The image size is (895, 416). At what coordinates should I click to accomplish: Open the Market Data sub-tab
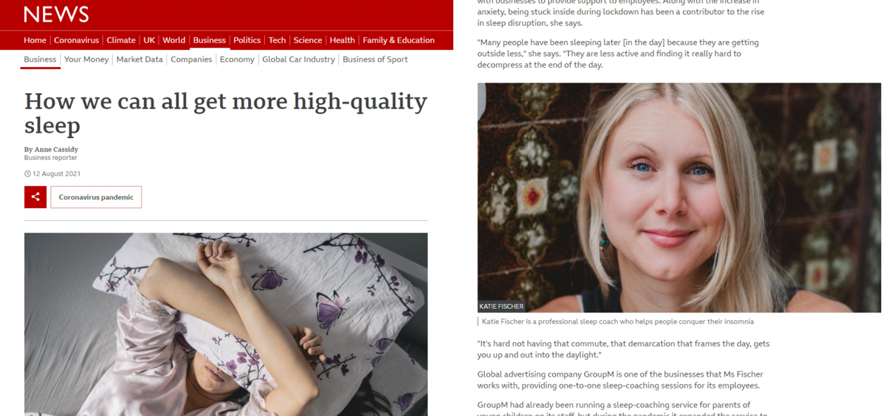pyautogui.click(x=140, y=59)
